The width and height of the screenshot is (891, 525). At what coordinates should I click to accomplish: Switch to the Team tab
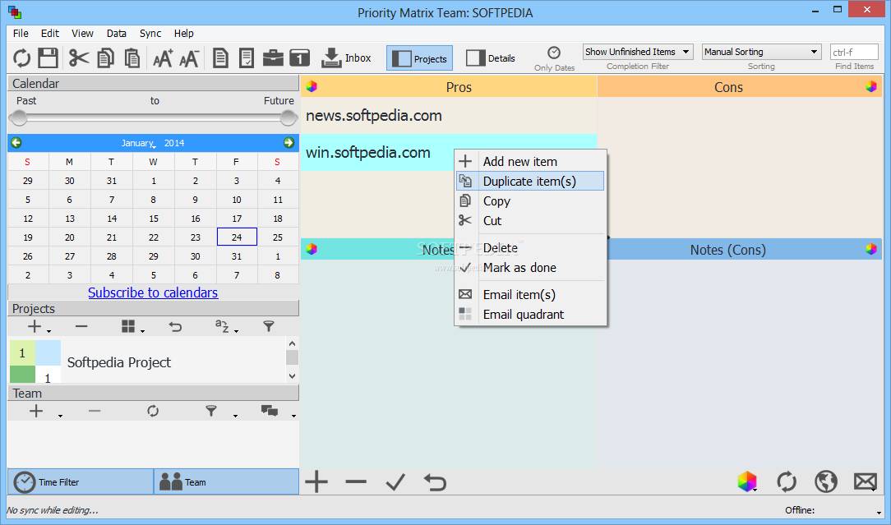tap(226, 481)
